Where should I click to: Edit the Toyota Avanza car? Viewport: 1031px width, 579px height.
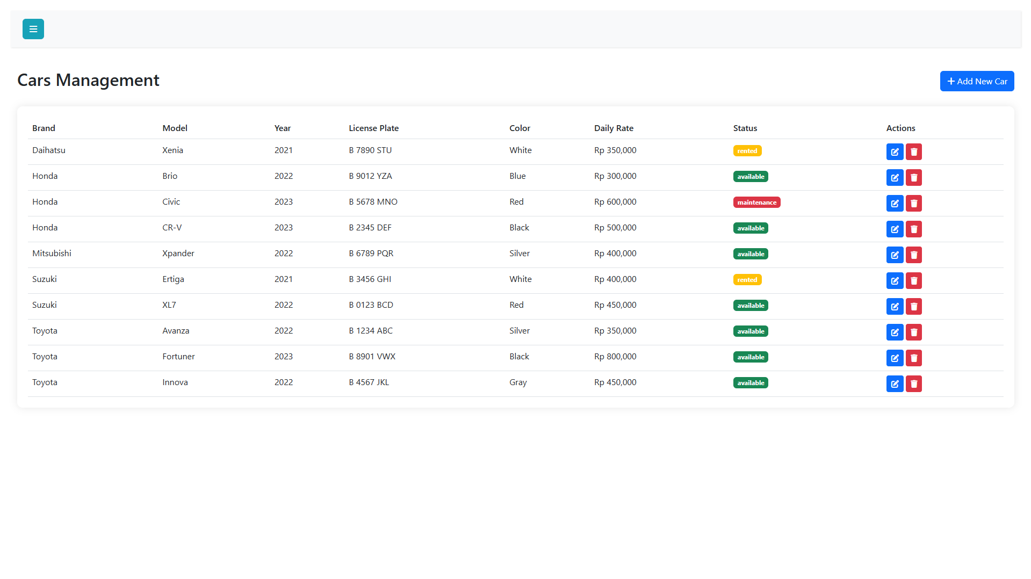895,332
